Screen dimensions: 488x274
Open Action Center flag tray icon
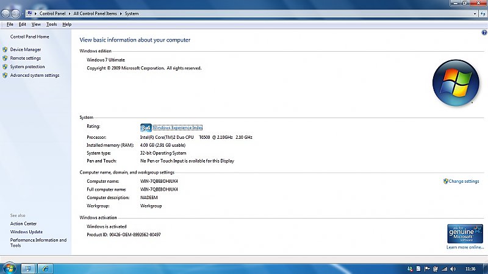(427, 269)
